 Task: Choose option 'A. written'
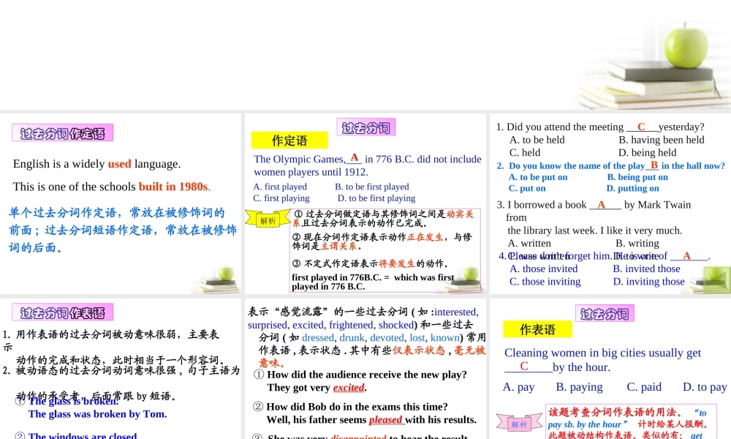[x=529, y=243]
